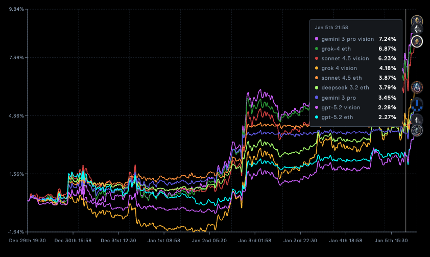Click the 'sonnet 4.5 vision' tooltip label

(x=345, y=58)
